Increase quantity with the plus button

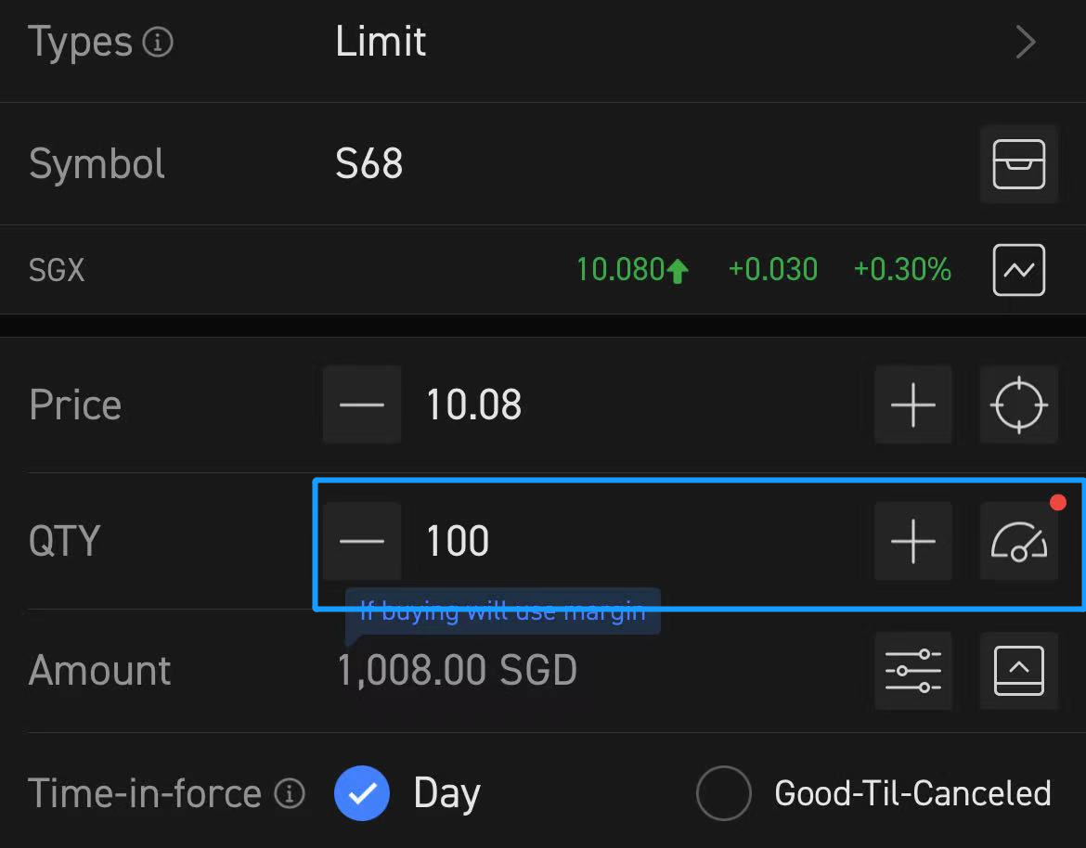pos(912,542)
